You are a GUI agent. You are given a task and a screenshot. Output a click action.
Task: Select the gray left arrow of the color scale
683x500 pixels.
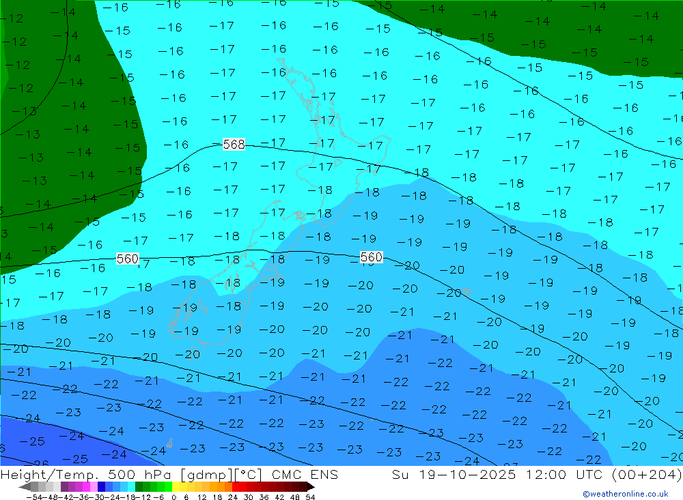click(25, 487)
